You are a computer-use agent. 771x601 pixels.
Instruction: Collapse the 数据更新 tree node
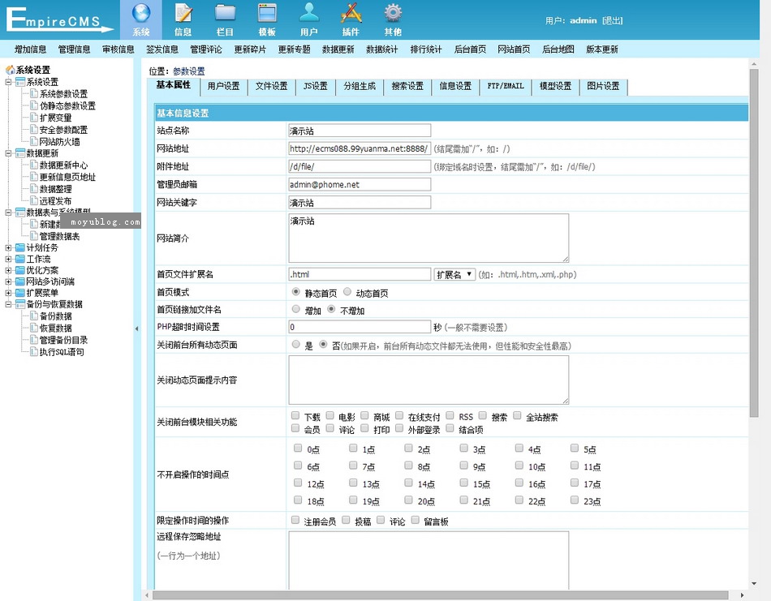click(x=8, y=153)
